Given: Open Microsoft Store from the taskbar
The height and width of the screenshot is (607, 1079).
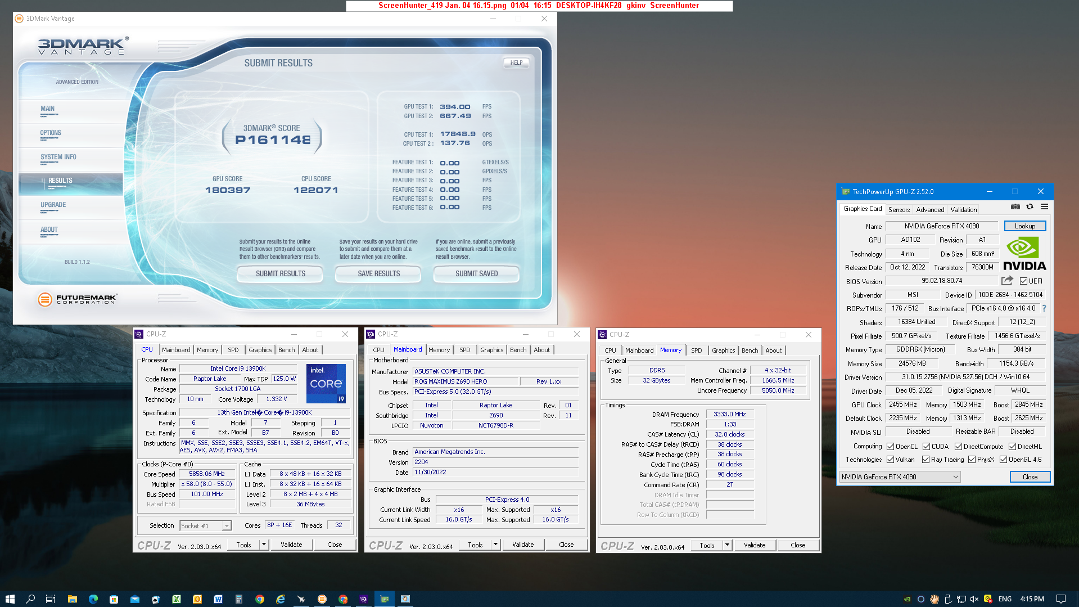Looking at the screenshot, I should pyautogui.click(x=114, y=599).
